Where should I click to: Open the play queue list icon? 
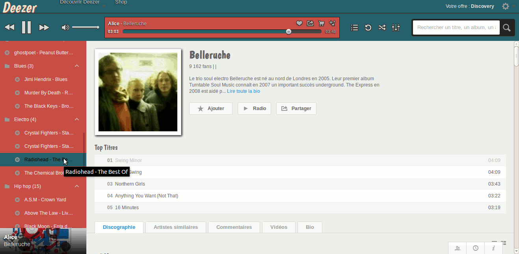click(354, 27)
